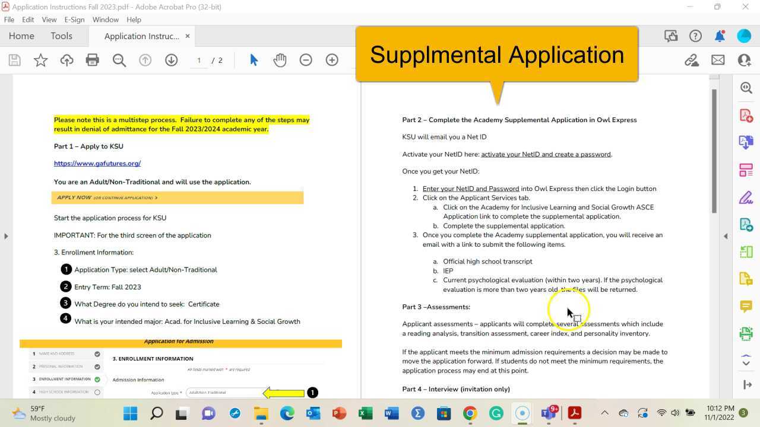This screenshot has width=760, height=427.
Task: Open the Windows Start menu
Action: pos(130,414)
